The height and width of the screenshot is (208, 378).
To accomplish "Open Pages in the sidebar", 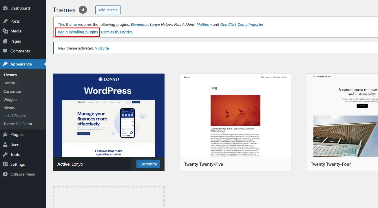I will [x=23, y=41].
